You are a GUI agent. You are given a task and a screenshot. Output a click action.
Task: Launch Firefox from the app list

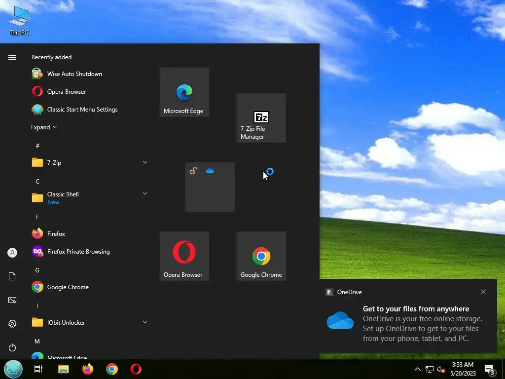tap(90, 233)
